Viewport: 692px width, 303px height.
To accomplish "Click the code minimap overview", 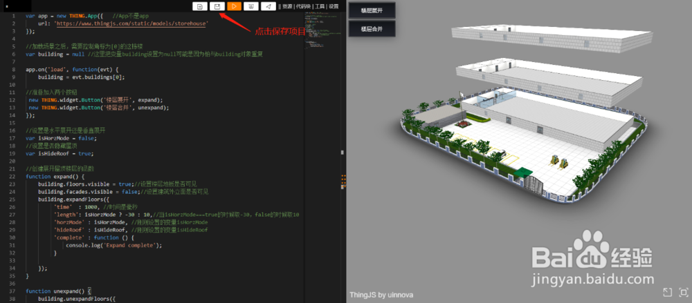I will point(322,31).
